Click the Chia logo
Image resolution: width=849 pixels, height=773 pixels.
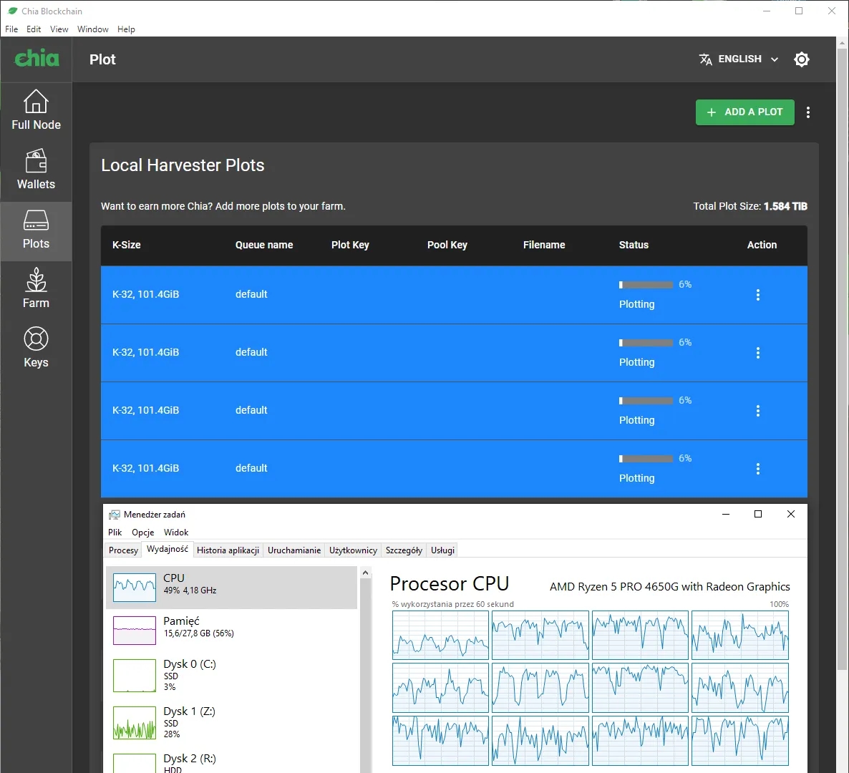point(37,59)
